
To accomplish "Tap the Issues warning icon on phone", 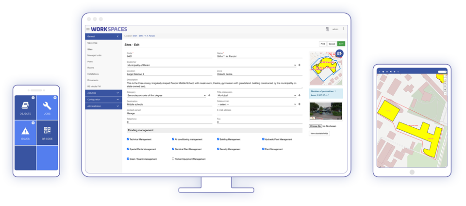I will coord(25,131).
